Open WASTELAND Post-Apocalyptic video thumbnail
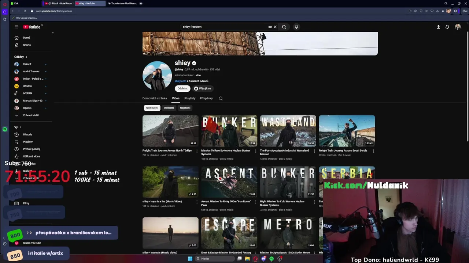The height and width of the screenshot is (263, 469). (x=288, y=131)
